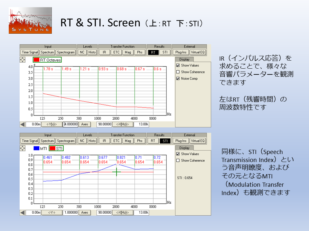This screenshot has height=231, width=309.
Task: Enable Show Coherence in RT panel
Action: tap(178, 72)
